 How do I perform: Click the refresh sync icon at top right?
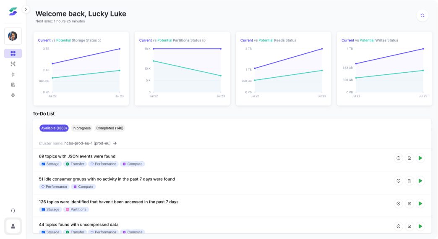click(x=422, y=16)
